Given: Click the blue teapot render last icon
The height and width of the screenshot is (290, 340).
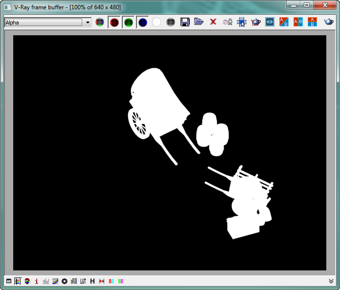Looking at the screenshot, I should click(x=329, y=22).
